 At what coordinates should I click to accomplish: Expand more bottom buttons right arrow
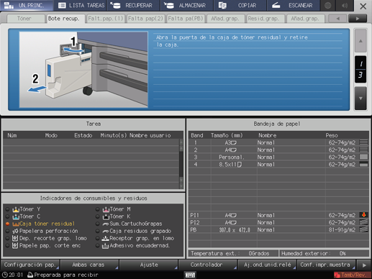coord(364,265)
